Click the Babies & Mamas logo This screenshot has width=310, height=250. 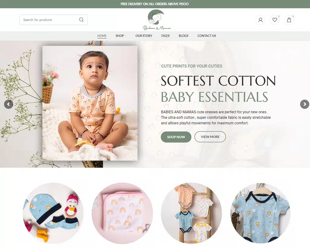pos(157,20)
